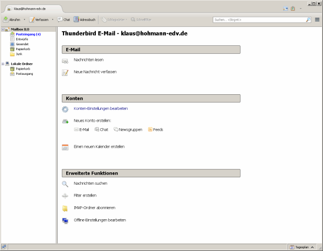Click the Abrufen get-mail icon
This screenshot has width=323, height=251.
[5, 19]
